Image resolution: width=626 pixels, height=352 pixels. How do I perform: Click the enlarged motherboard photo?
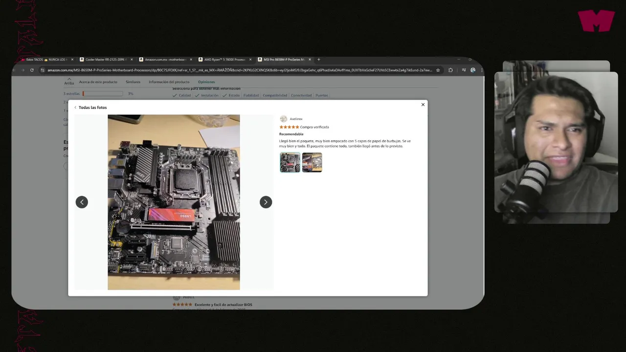pyautogui.click(x=174, y=202)
